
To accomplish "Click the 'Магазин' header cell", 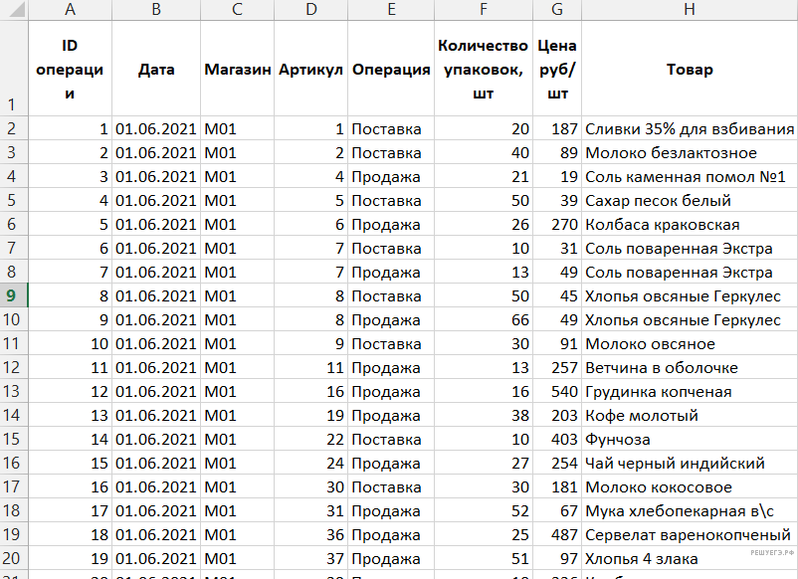I will [x=238, y=70].
